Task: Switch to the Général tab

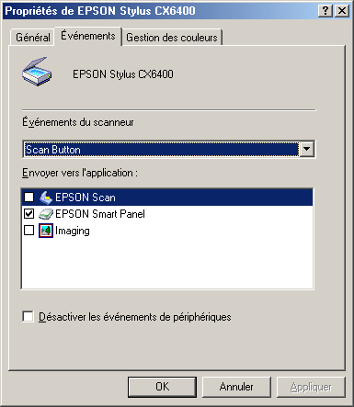Action: coord(32,38)
